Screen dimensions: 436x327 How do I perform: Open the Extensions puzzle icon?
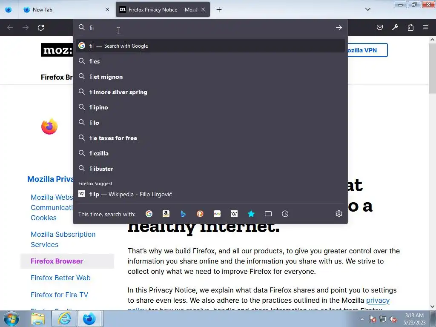point(410,27)
